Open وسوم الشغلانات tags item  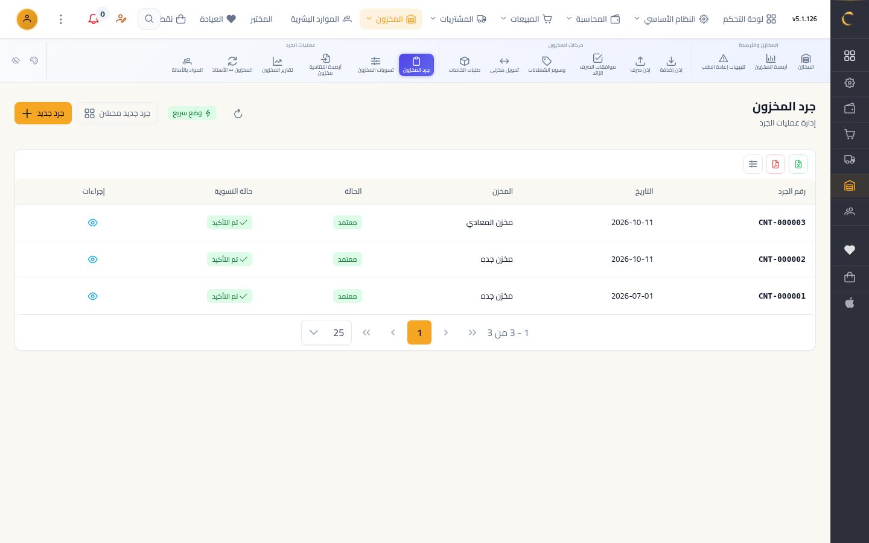547,64
